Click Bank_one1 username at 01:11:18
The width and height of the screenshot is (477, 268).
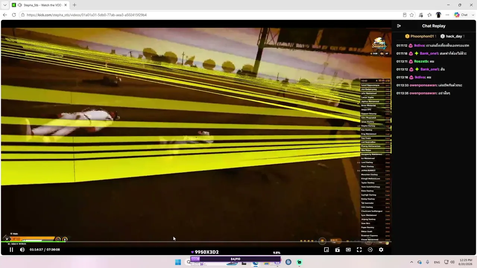(x=429, y=54)
